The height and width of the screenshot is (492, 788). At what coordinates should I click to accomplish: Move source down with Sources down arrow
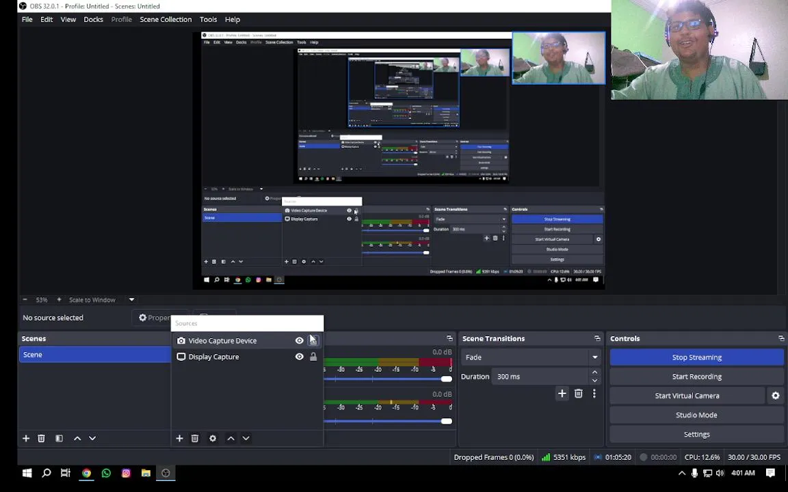[246, 438]
